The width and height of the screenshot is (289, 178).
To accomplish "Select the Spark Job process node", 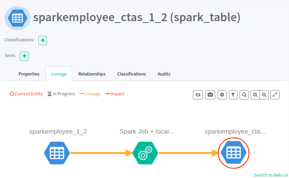I will (x=145, y=153).
